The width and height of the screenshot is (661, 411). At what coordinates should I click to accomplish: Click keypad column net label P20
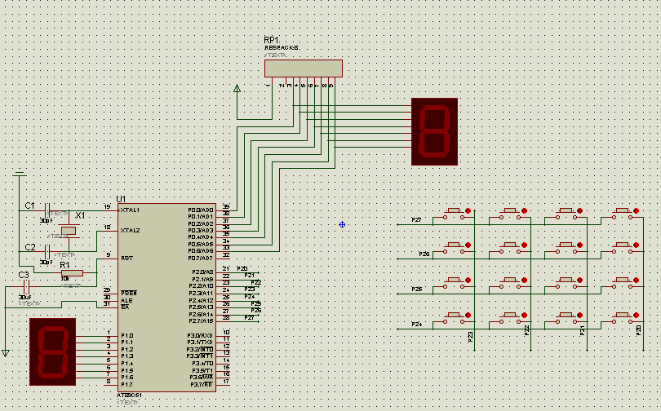(639, 329)
